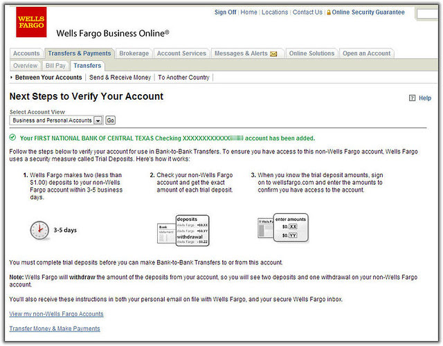This screenshot has width=443, height=346.
Task: Go to the Home link
Action: 248,12
